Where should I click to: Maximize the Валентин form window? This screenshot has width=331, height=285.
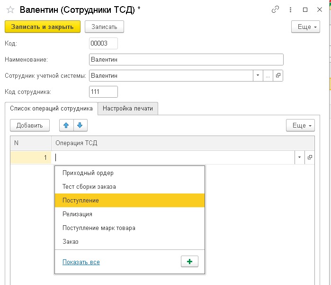(305, 10)
